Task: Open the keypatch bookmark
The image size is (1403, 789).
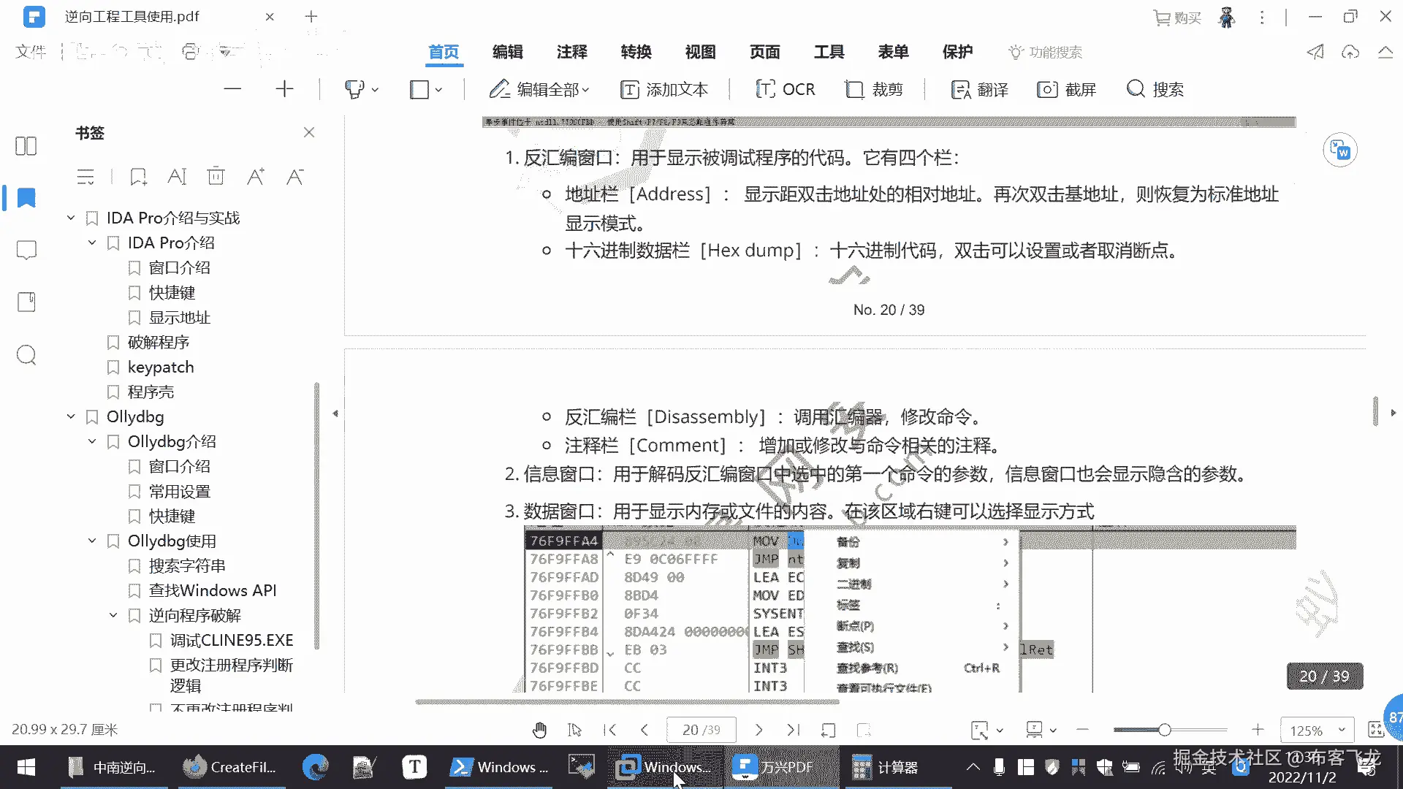Action: (x=161, y=367)
